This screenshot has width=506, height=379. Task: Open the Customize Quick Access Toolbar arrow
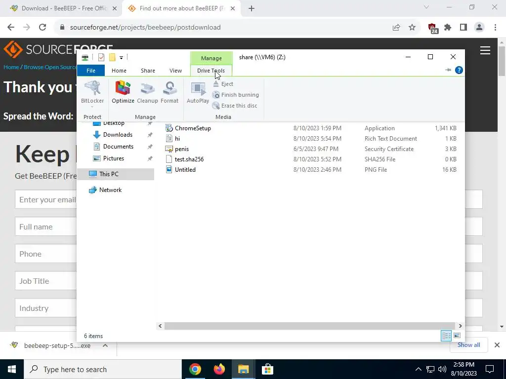(122, 58)
